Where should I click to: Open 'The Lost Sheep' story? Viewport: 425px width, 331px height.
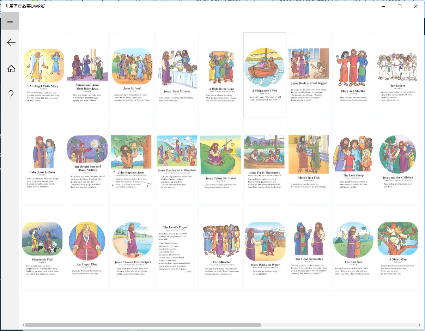[x=354, y=161]
